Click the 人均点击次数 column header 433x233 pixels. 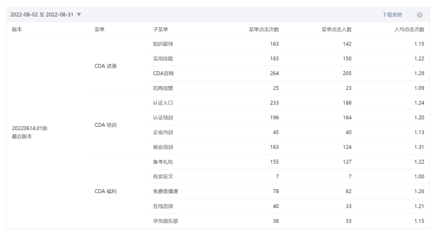click(409, 29)
